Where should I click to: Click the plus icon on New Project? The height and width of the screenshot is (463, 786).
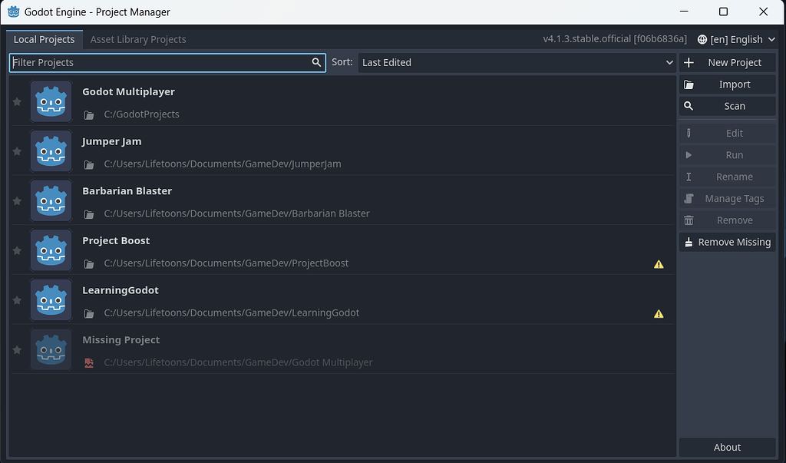click(690, 62)
